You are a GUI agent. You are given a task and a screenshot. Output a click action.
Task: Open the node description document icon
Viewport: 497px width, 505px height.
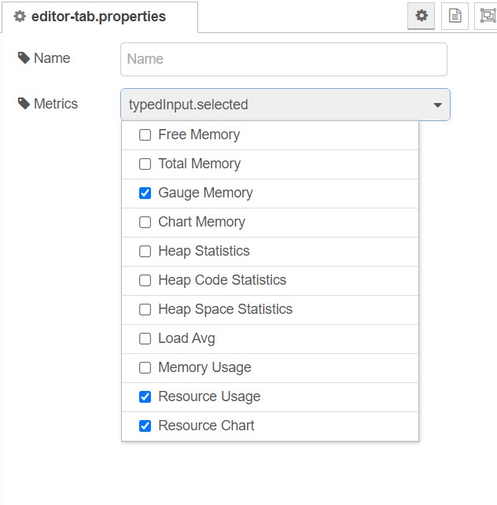tap(455, 16)
